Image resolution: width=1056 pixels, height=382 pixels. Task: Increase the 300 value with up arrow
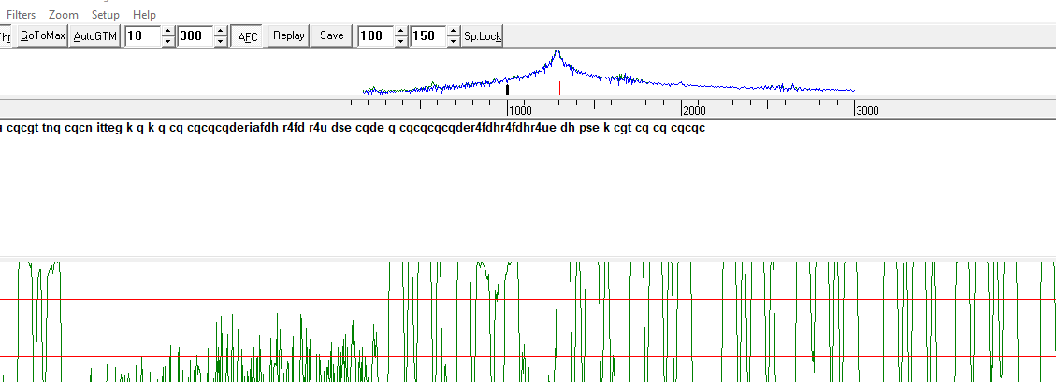point(220,31)
